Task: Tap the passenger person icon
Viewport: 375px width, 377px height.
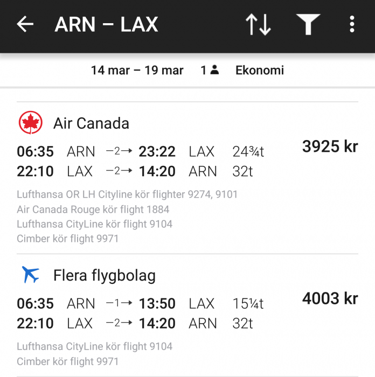Action: coord(214,70)
